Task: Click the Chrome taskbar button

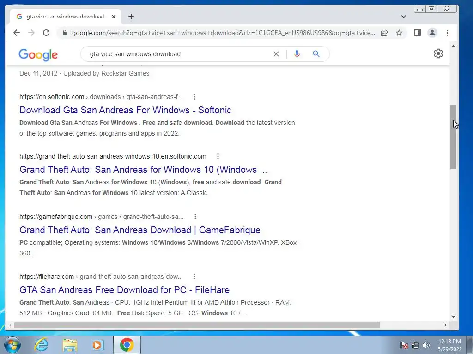Action: pos(127,345)
